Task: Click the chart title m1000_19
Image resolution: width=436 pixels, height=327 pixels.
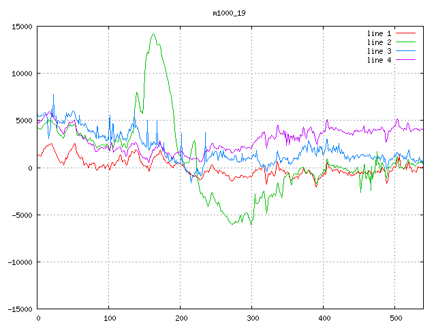Action: [230, 13]
